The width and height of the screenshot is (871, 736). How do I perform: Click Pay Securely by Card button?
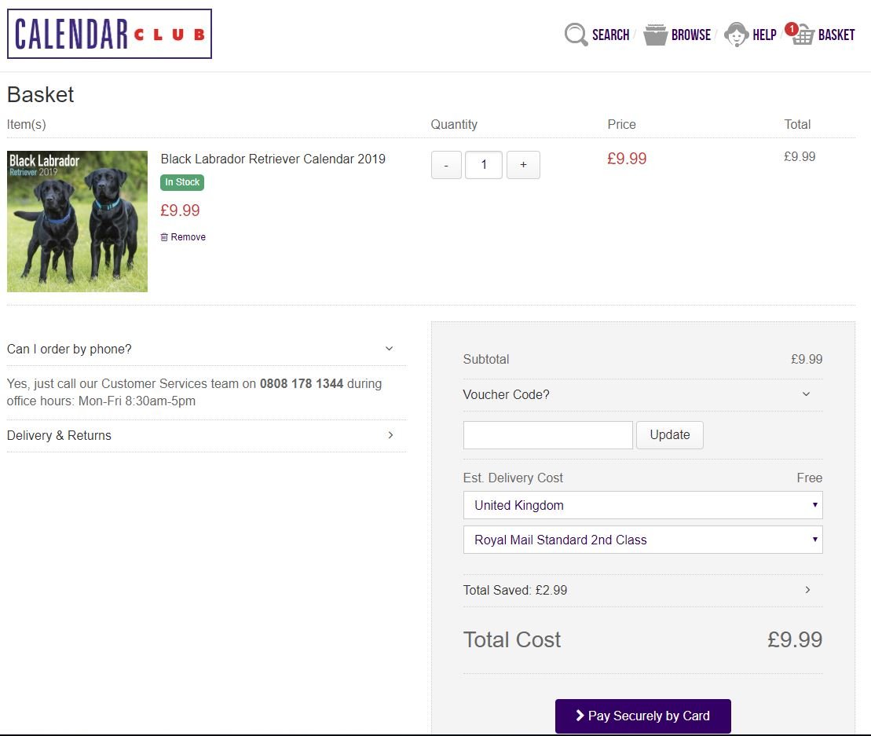(x=642, y=716)
